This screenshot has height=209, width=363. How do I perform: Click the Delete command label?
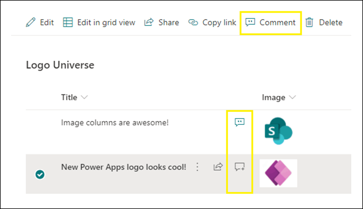coord(331,22)
